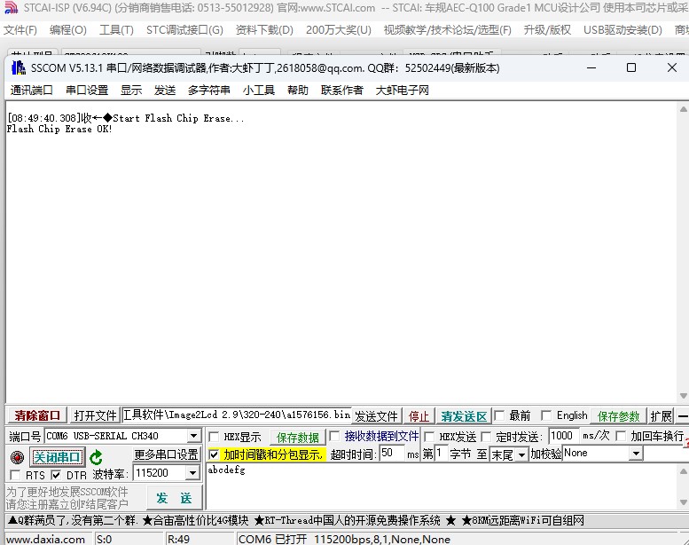
Task: Open 200万大奖(U) menu in STCAI-ISP
Action: [339, 30]
